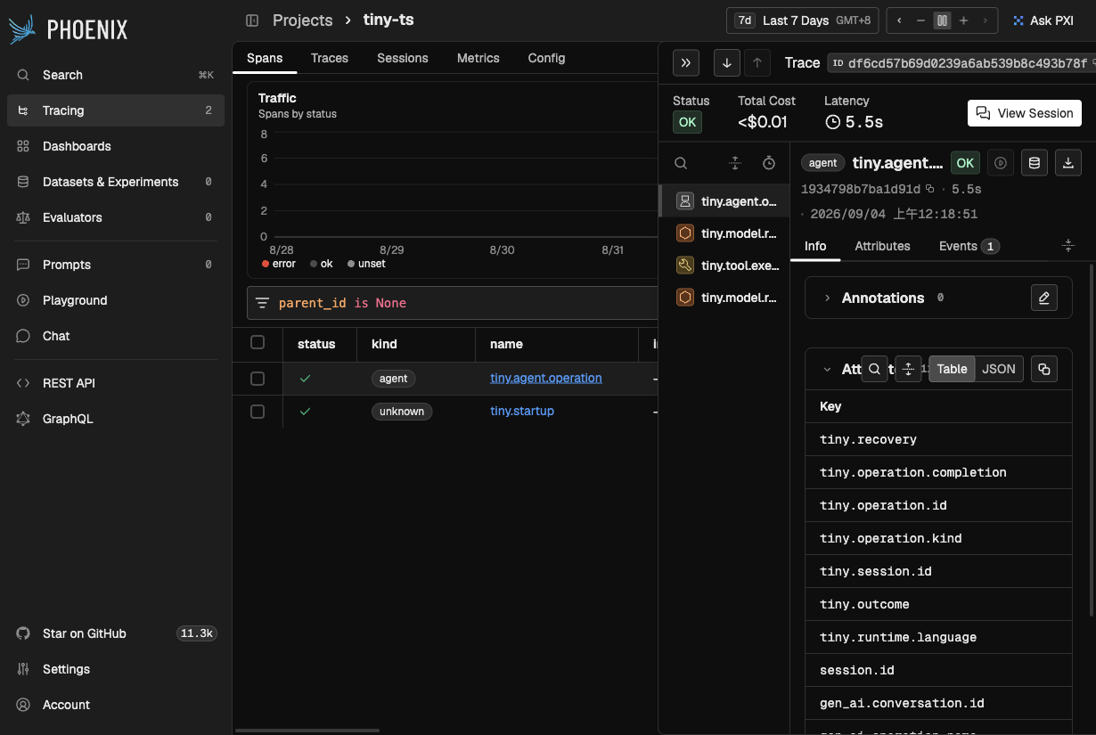Screen dimensions: 1096x735
Task: Edit annotations with the pencil icon
Action: [x=1044, y=298]
